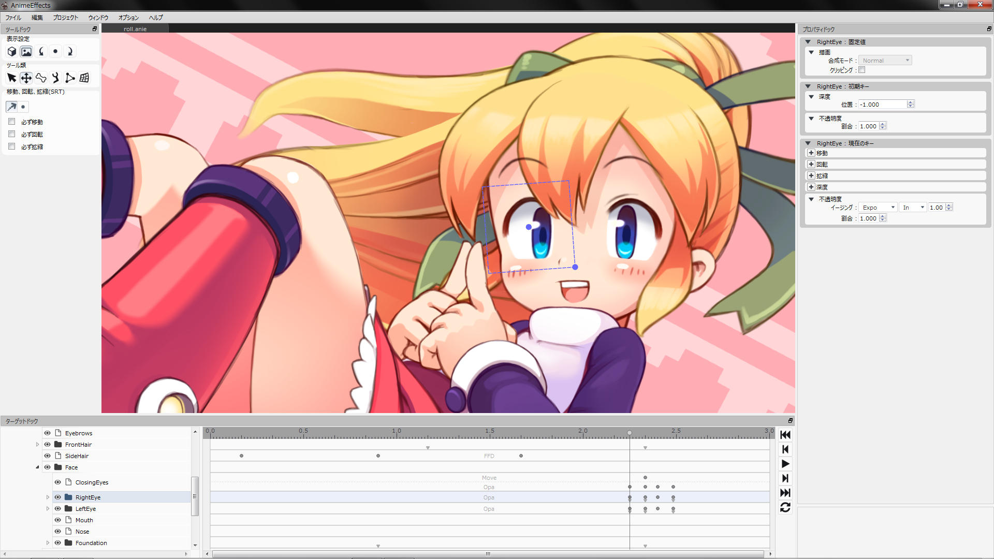Click the timeline playhead marker

[x=630, y=433]
